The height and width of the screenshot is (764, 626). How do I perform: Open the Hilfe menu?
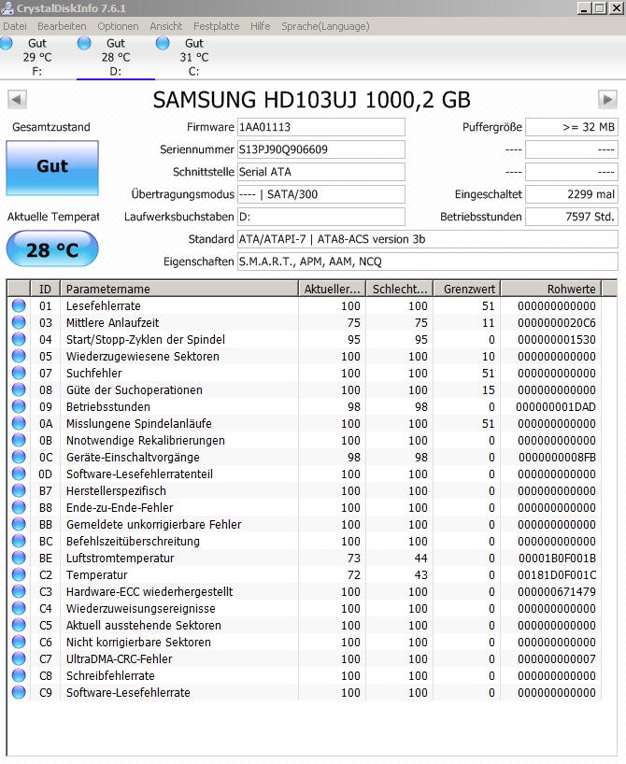261,26
